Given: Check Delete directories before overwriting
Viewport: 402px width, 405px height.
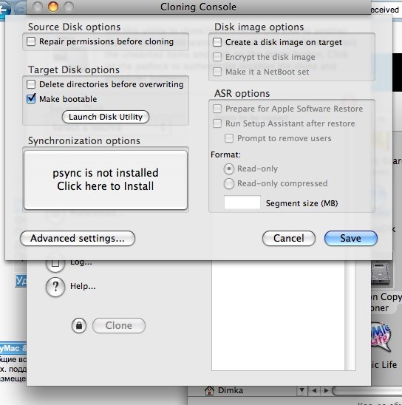Looking at the screenshot, I should [31, 84].
